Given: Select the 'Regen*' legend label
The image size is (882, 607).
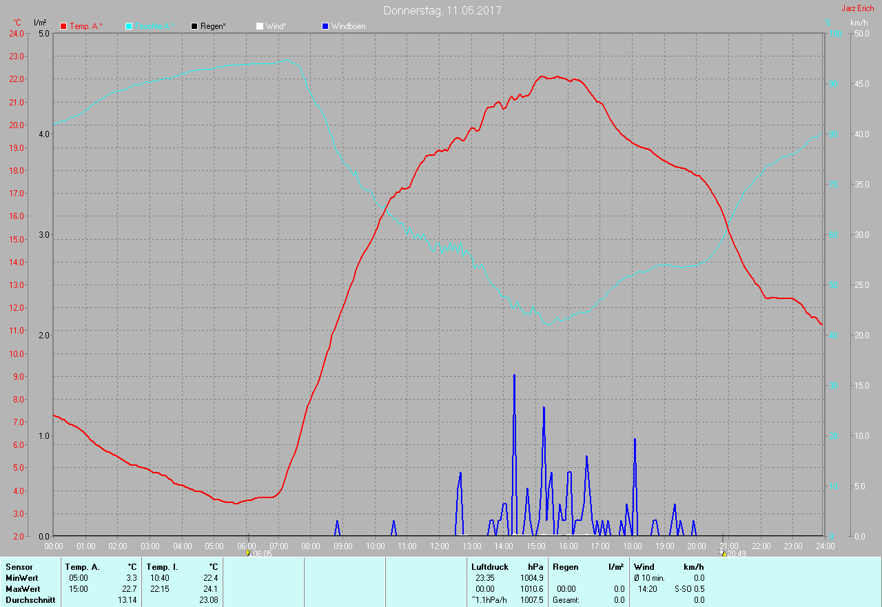Looking at the screenshot, I should [214, 26].
